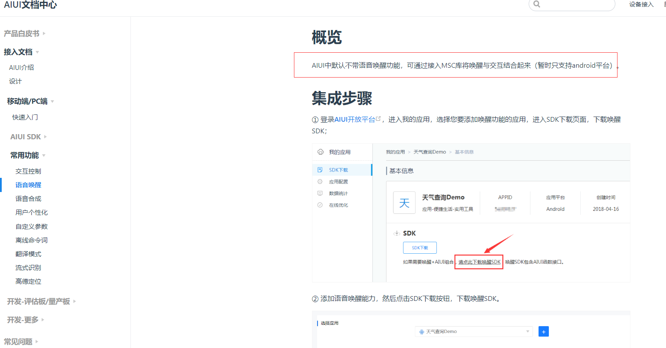Collapse the 接入文档 section

click(21, 52)
